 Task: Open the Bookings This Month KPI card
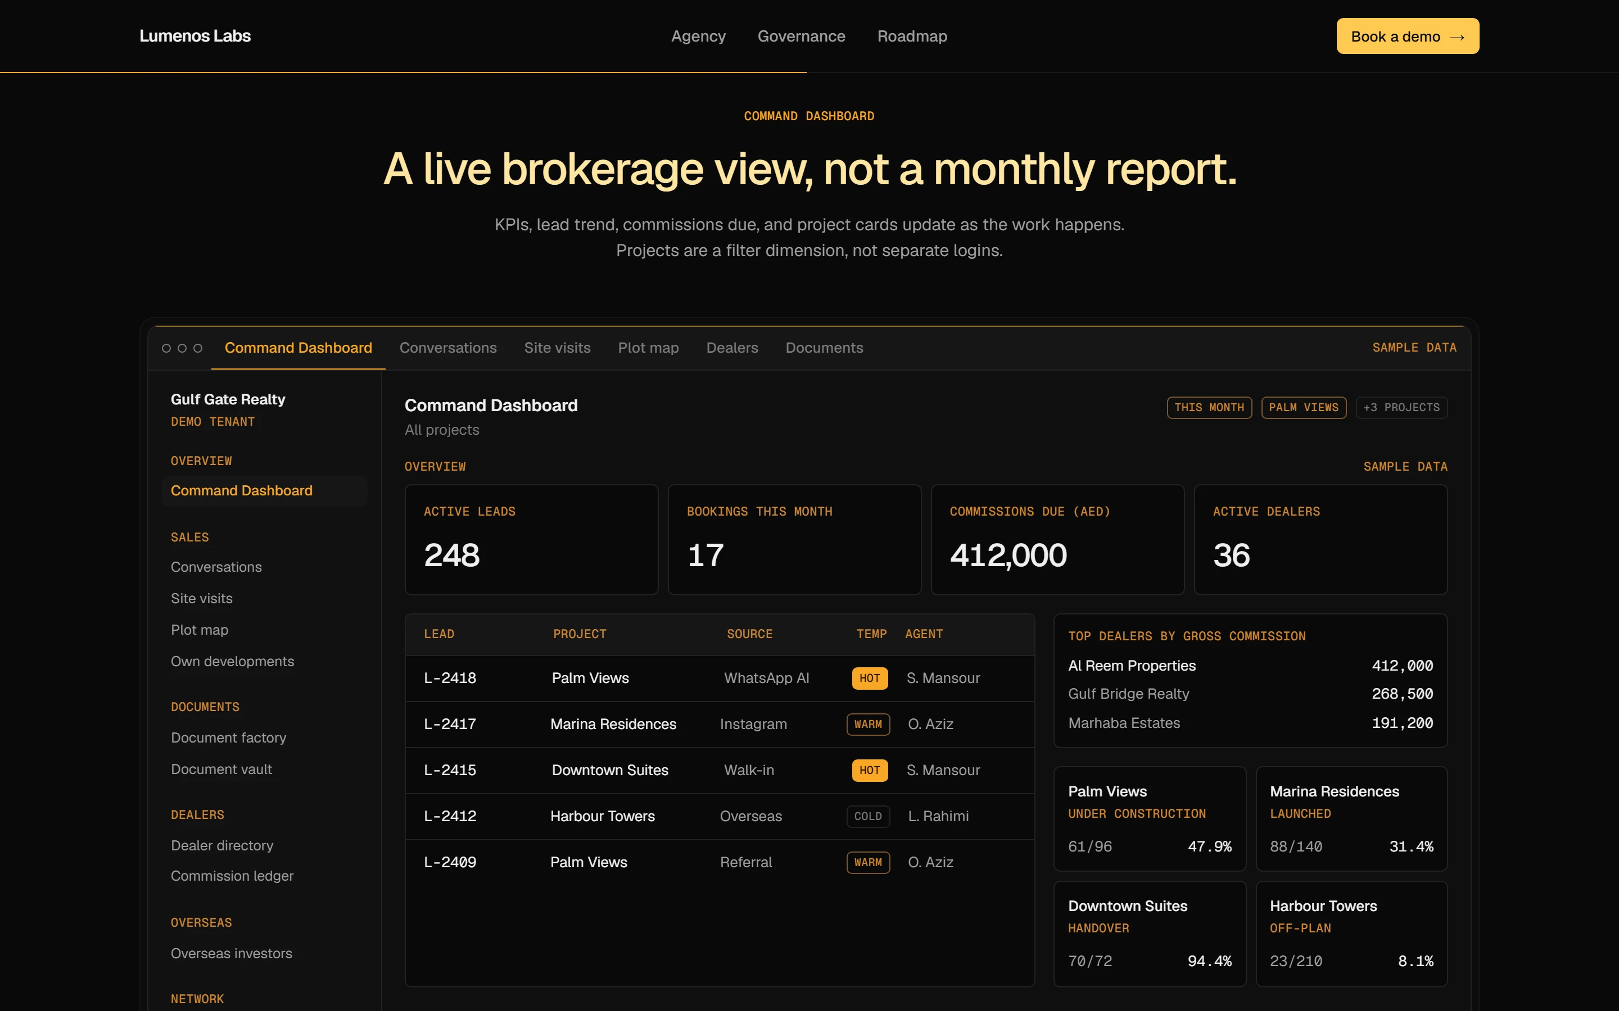click(794, 540)
